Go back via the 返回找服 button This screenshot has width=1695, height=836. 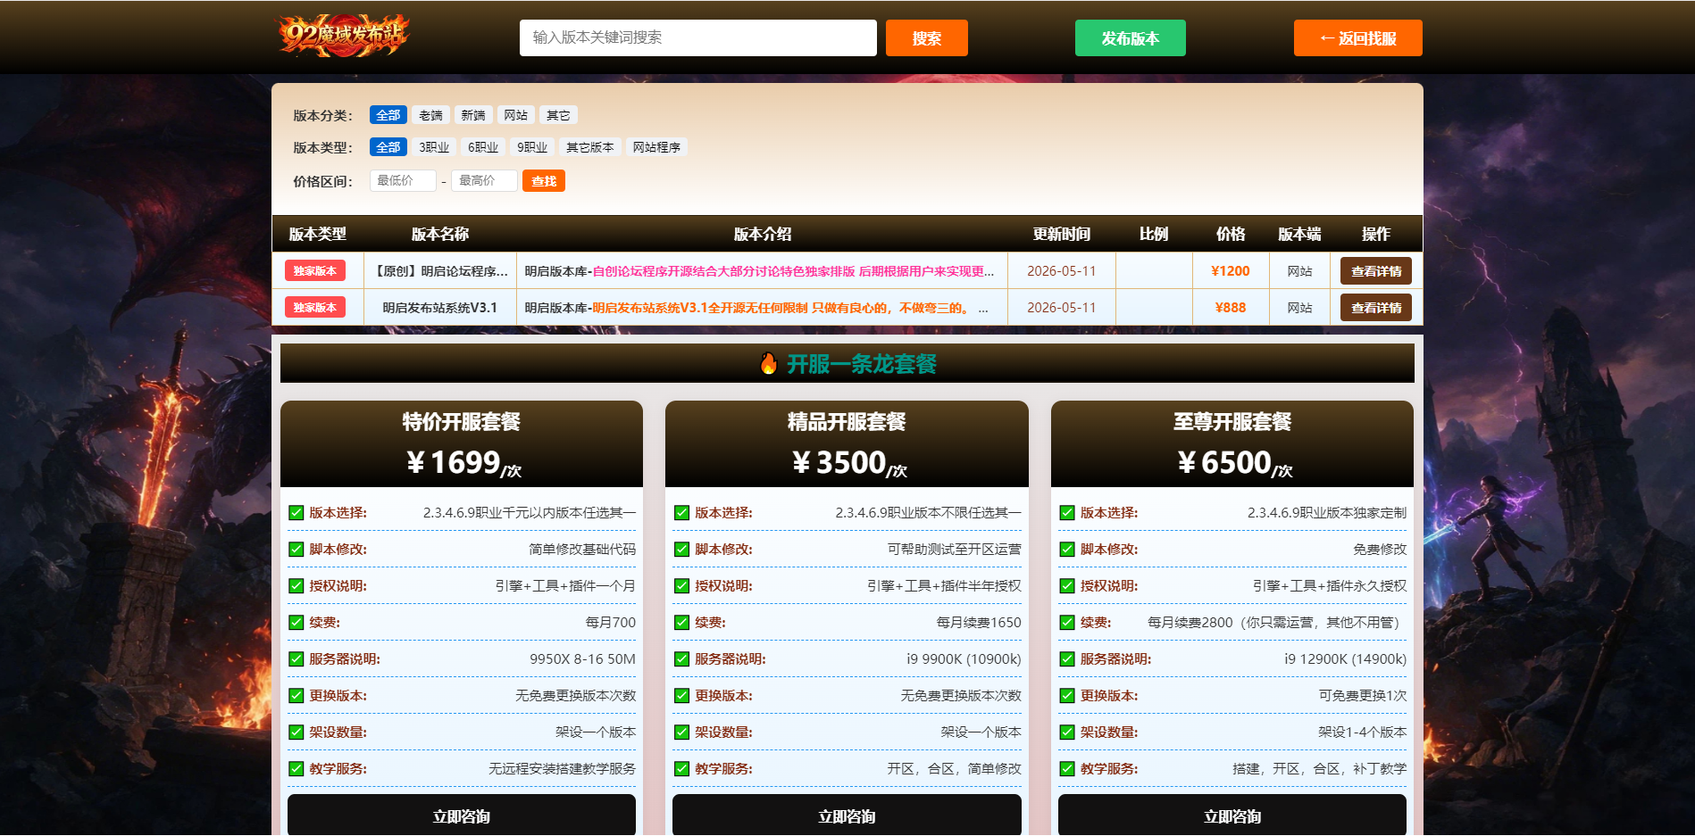pos(1357,37)
